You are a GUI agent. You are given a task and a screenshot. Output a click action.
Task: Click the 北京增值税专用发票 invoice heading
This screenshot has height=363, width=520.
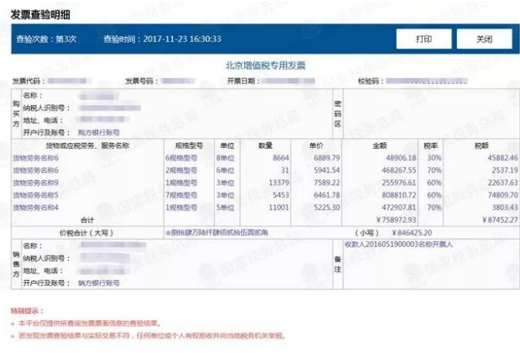click(265, 66)
